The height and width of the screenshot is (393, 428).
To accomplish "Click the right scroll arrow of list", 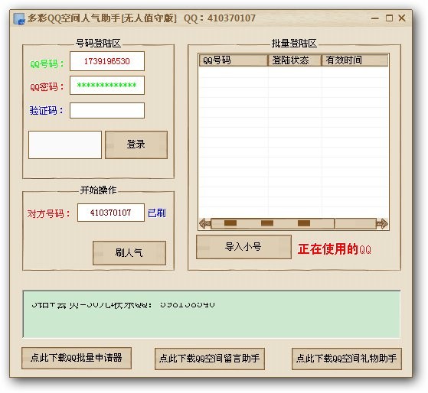I will [x=382, y=224].
